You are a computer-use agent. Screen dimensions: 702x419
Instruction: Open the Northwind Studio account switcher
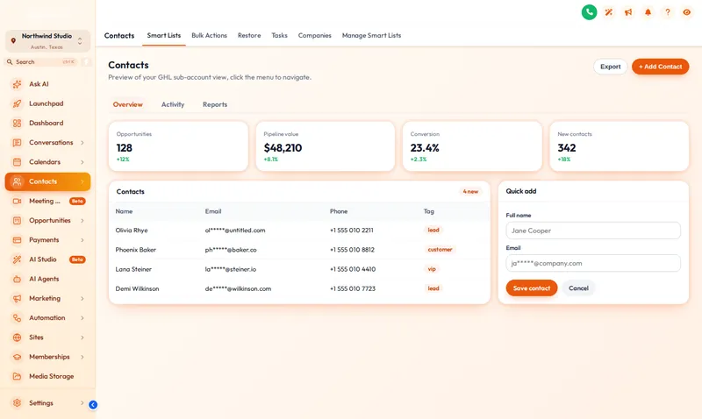point(47,41)
